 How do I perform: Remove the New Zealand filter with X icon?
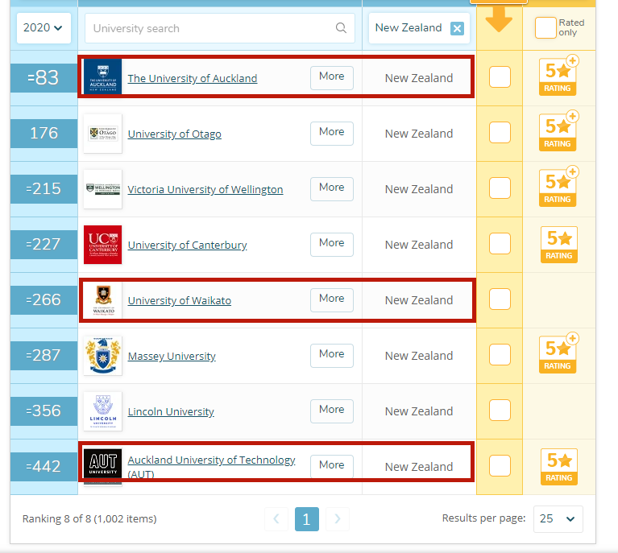[x=457, y=28]
